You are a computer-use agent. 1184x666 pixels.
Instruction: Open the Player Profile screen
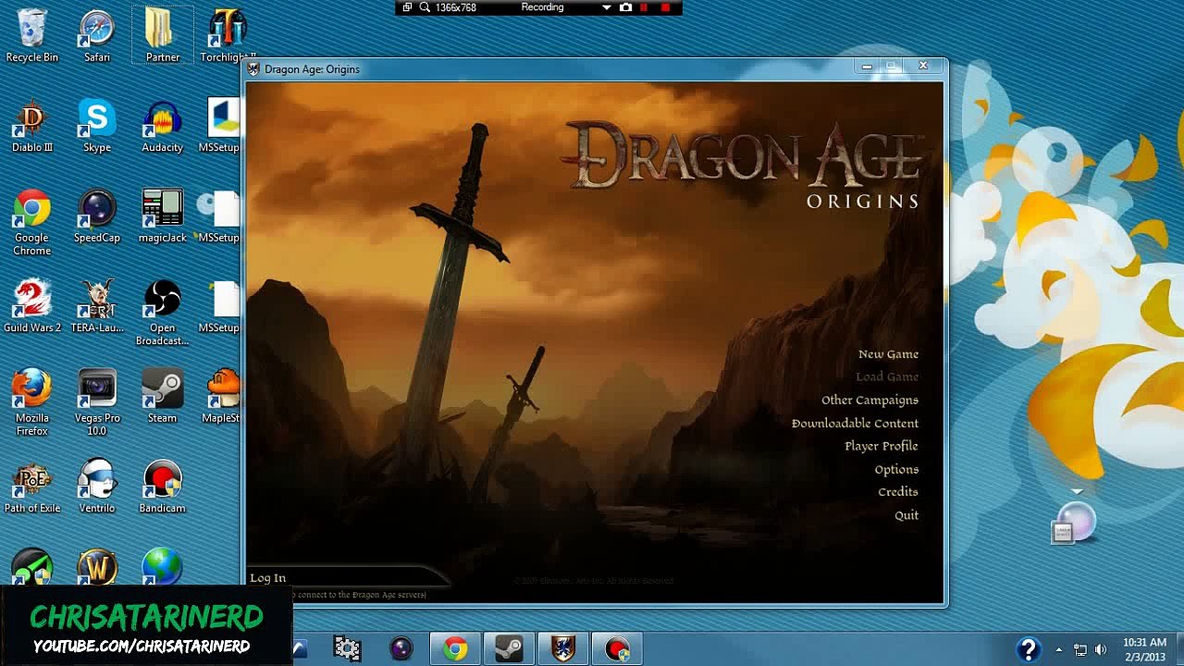(x=882, y=447)
